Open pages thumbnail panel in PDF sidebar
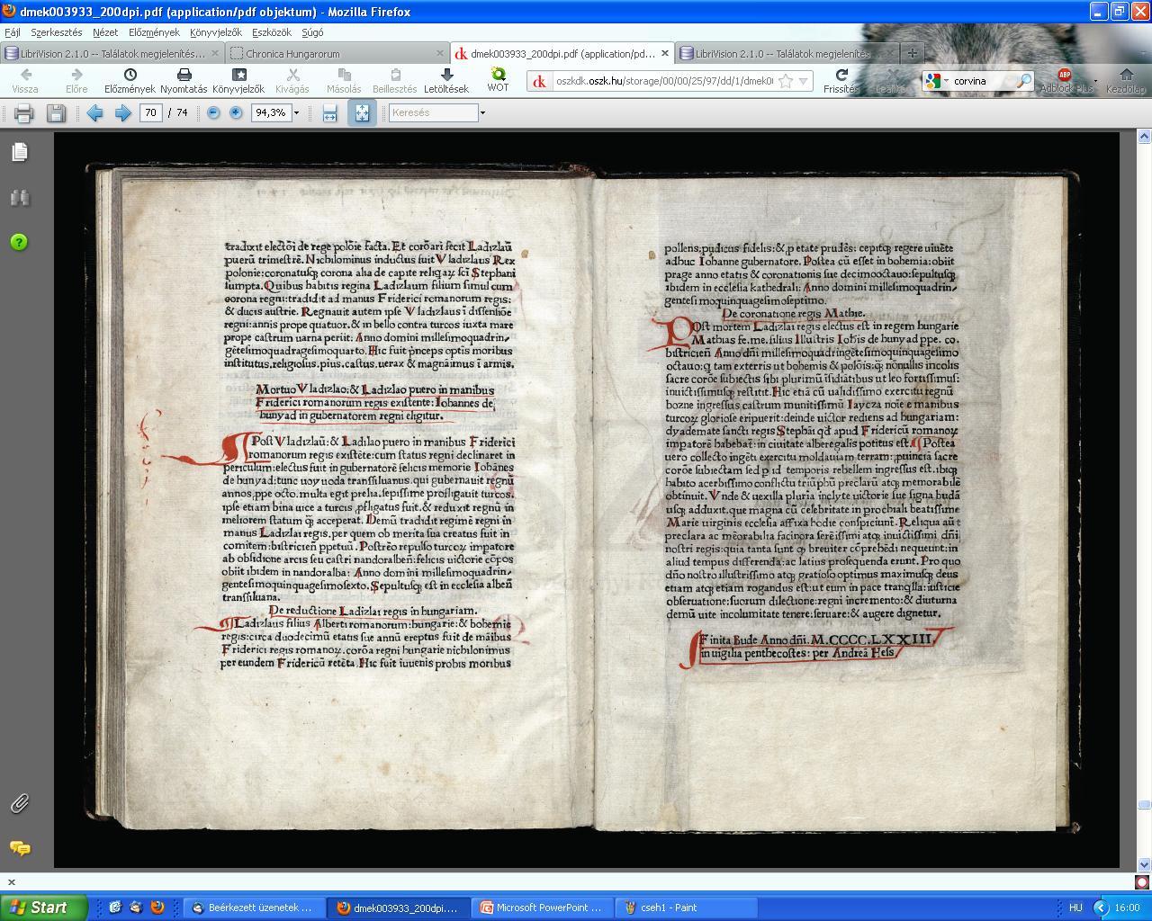Screen dimensions: 1152x921 pyautogui.click(x=19, y=151)
